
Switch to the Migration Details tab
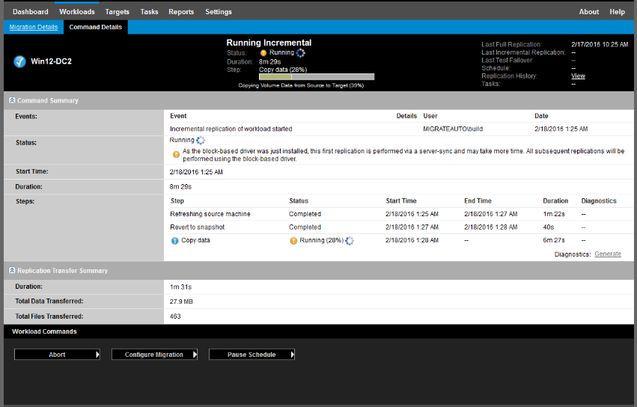click(33, 28)
